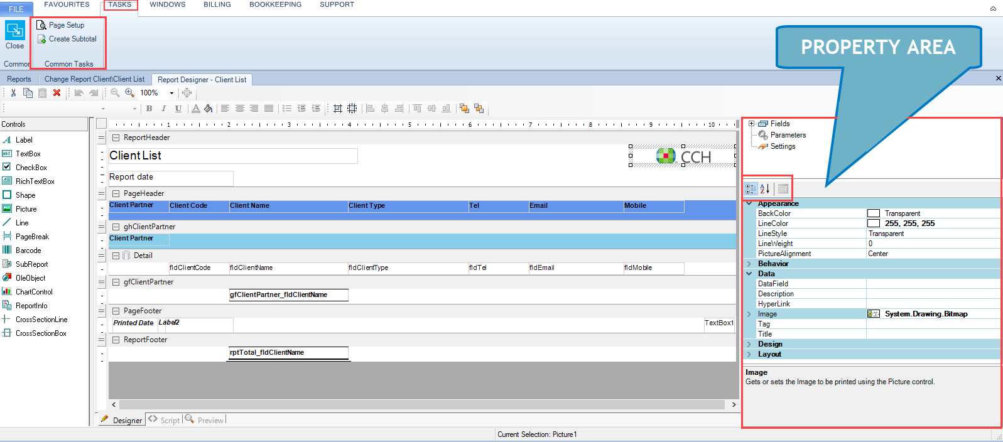The width and height of the screenshot is (1003, 442).
Task: Click the Zoom Out magnifier
Action: click(115, 93)
